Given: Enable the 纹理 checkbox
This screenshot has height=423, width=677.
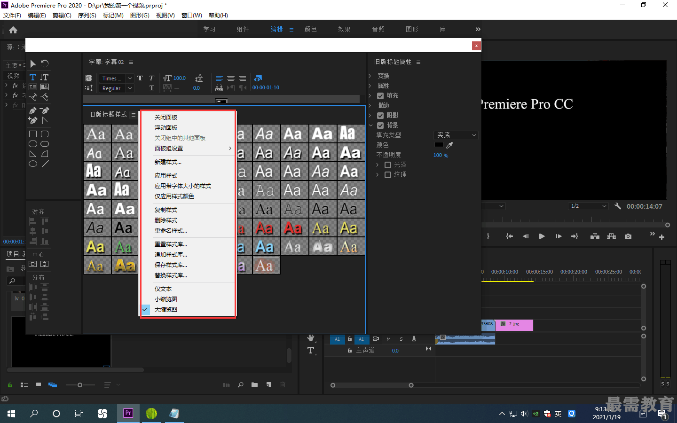Looking at the screenshot, I should (x=388, y=175).
